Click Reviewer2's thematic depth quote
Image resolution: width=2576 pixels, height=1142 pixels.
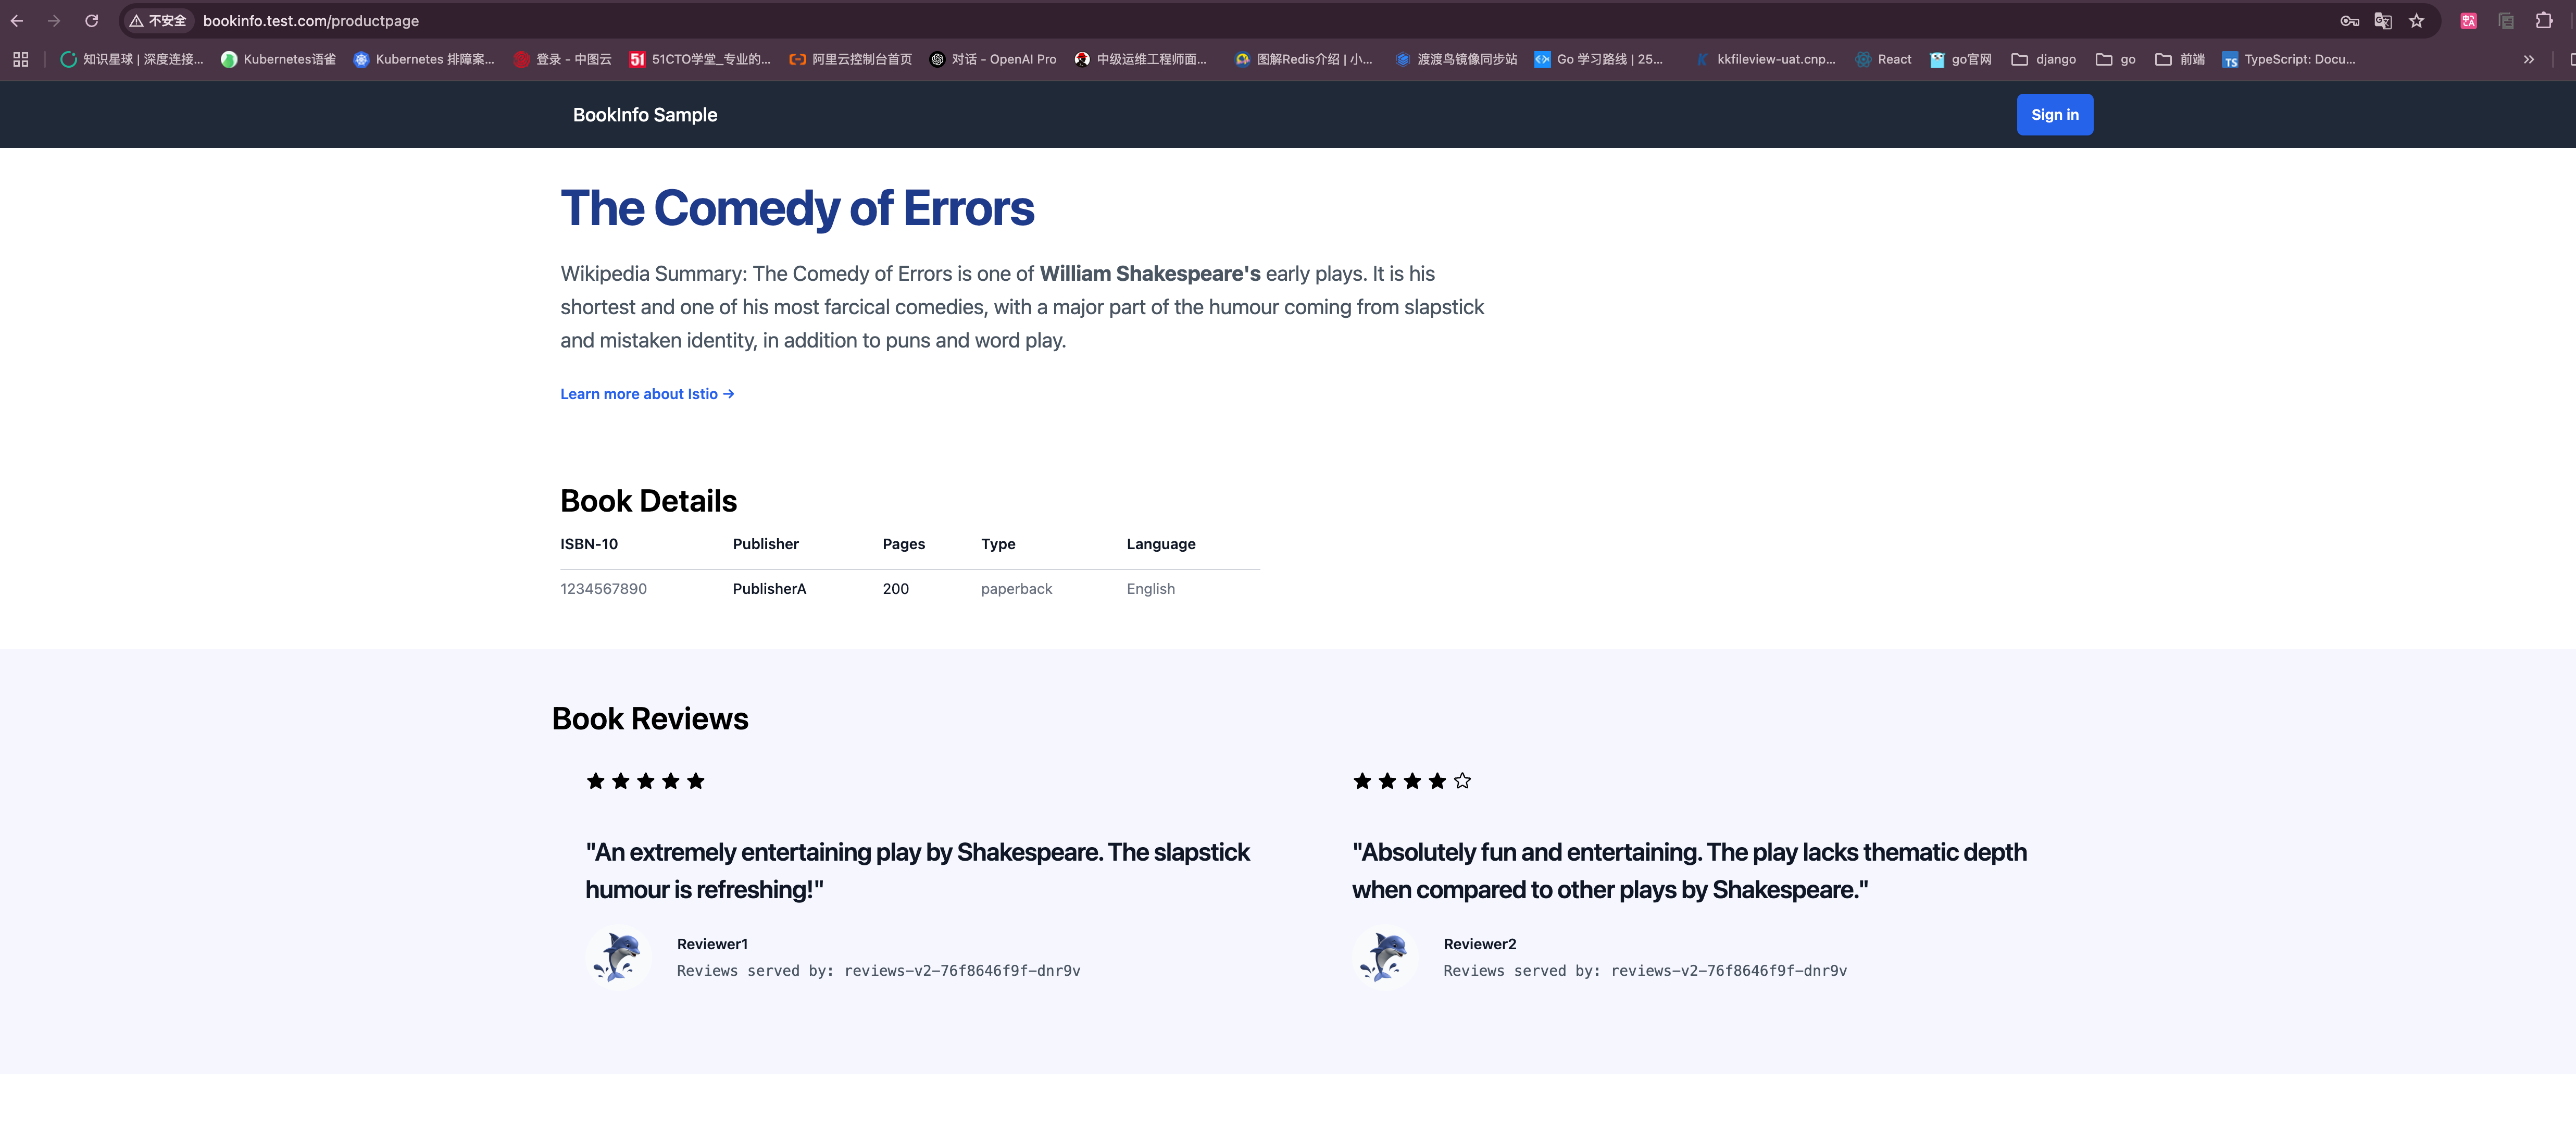pos(1689,871)
